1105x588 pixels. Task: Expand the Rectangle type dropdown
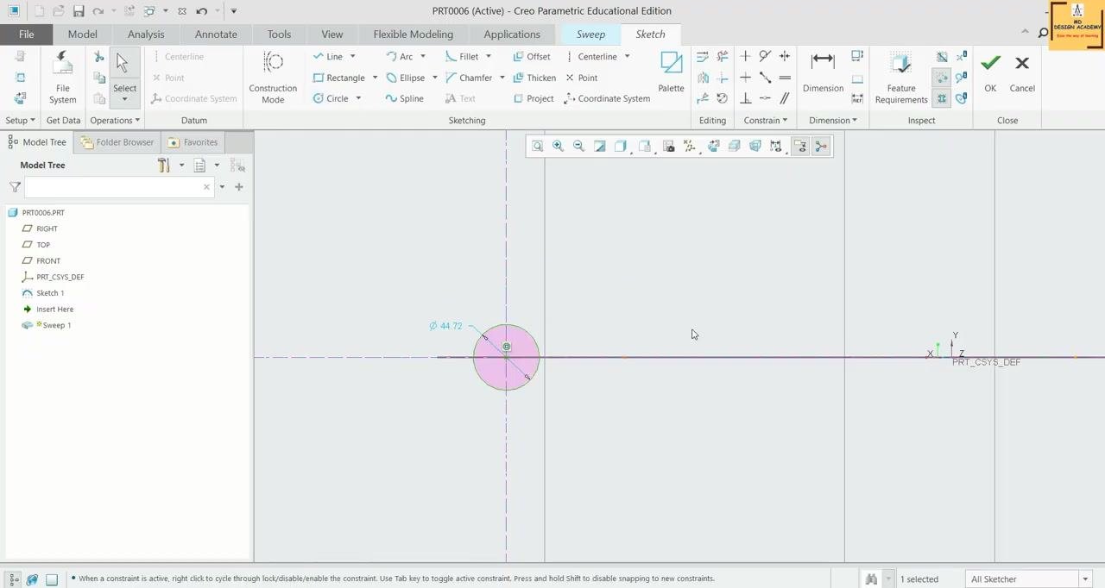[x=375, y=78]
